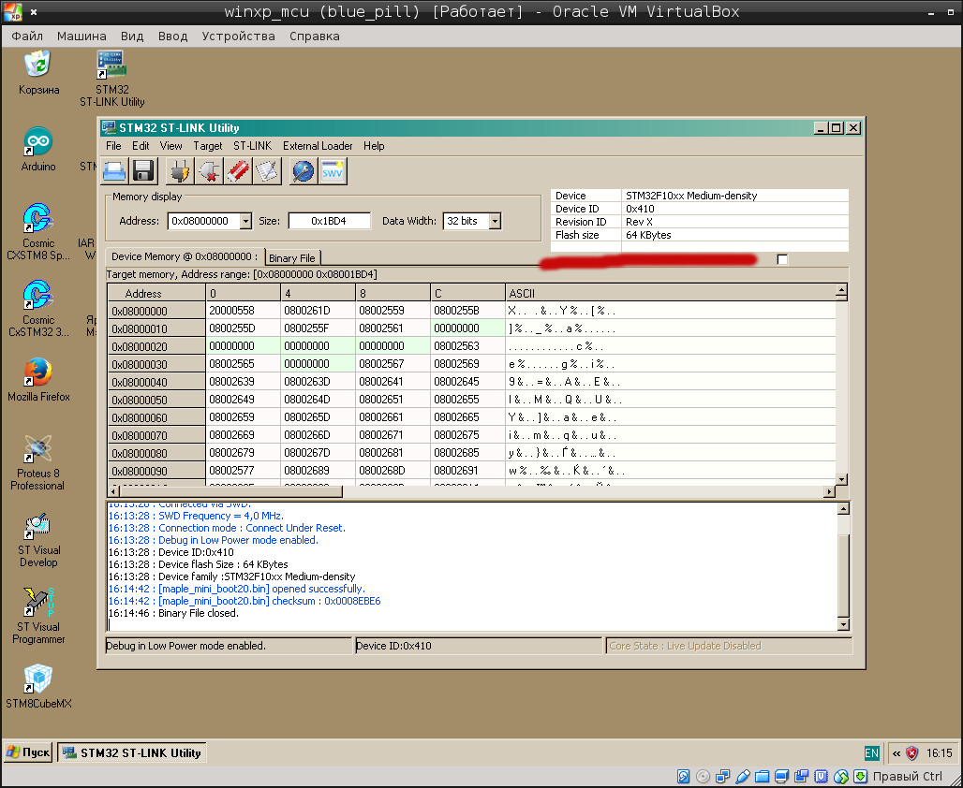Click log line with checksum 0x0008EBE6
Viewport: 963px width, 788px height.
coord(244,601)
